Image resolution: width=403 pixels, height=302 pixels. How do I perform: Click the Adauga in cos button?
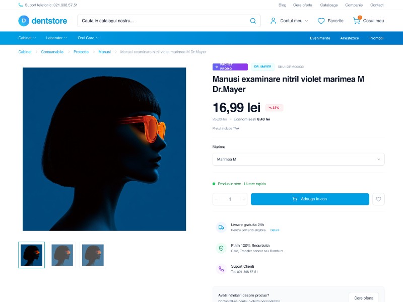click(310, 199)
